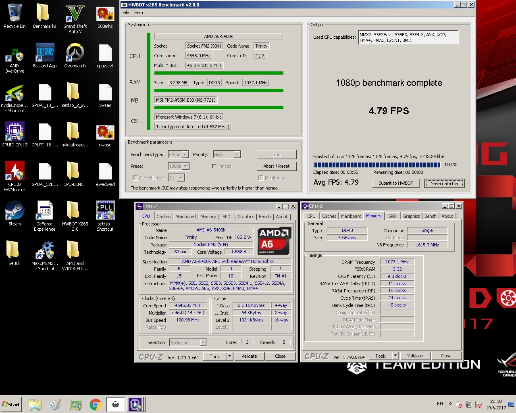Click Close in right CPU-Z window
516x413 pixels.
(x=446, y=356)
